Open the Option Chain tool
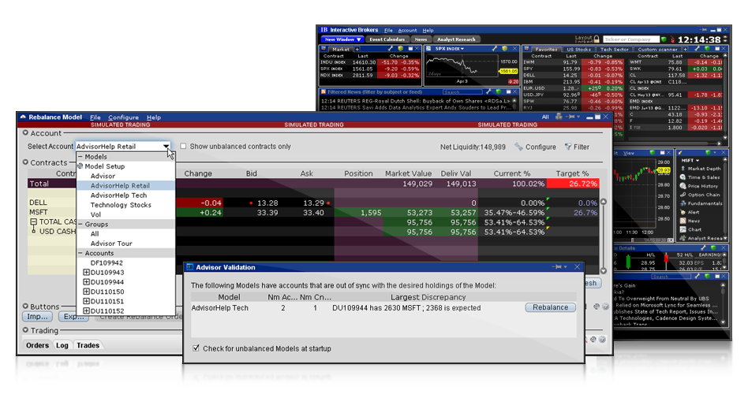This screenshot has width=748, height=394. pos(703,195)
